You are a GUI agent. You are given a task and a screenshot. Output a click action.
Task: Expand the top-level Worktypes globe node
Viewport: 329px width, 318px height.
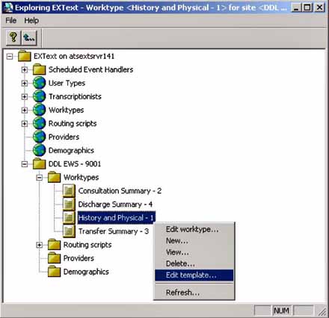[x=25, y=110]
